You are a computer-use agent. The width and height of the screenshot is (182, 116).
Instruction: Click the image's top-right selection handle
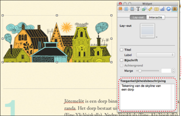click(x=111, y=15)
